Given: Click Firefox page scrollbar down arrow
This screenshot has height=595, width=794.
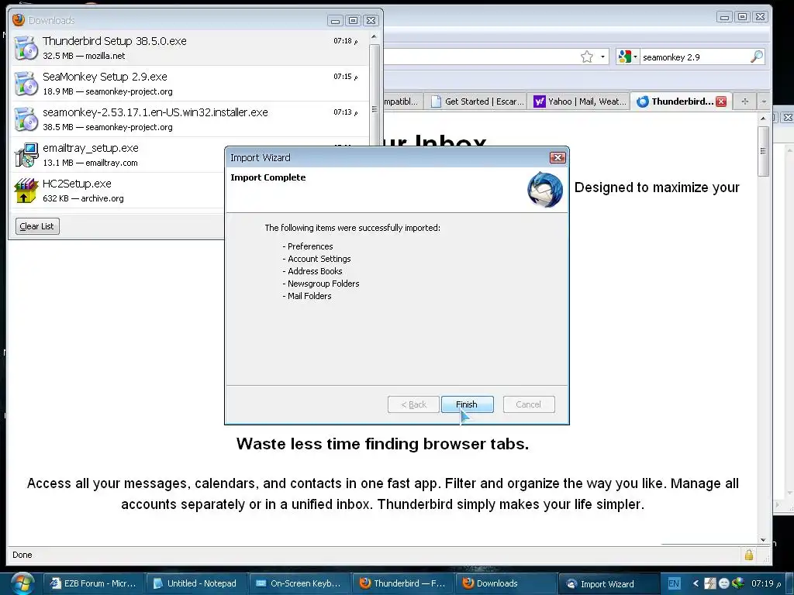Looking at the screenshot, I should (763, 540).
